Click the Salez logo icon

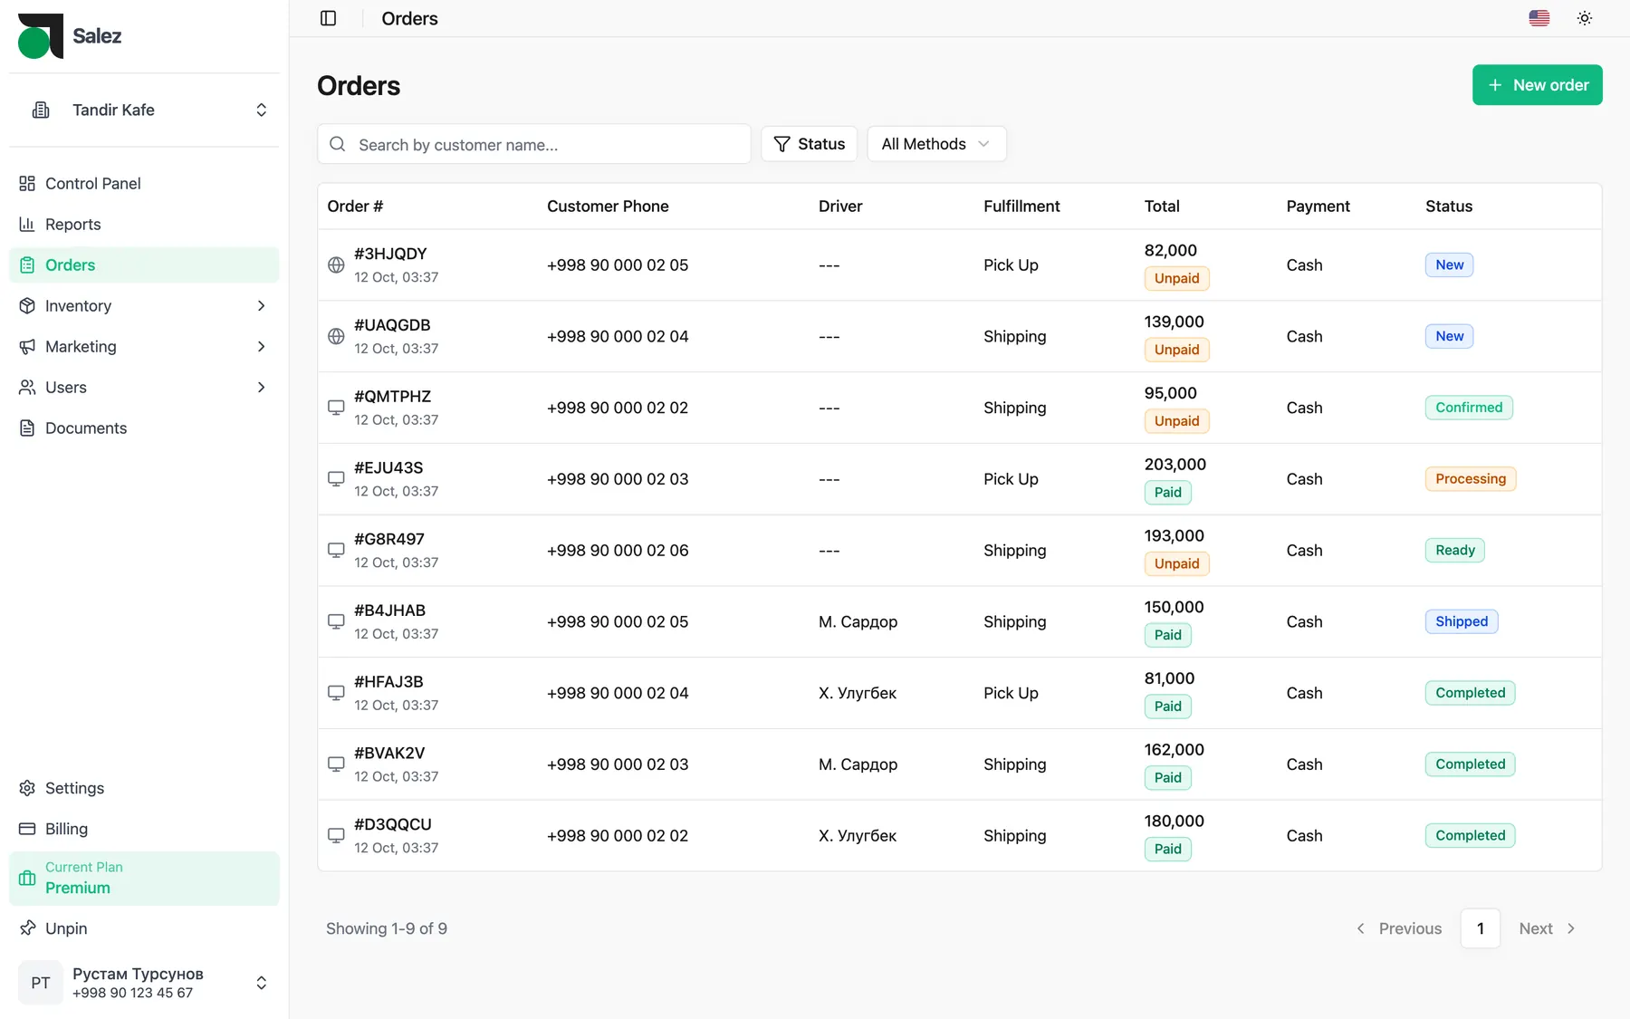pos(40,36)
